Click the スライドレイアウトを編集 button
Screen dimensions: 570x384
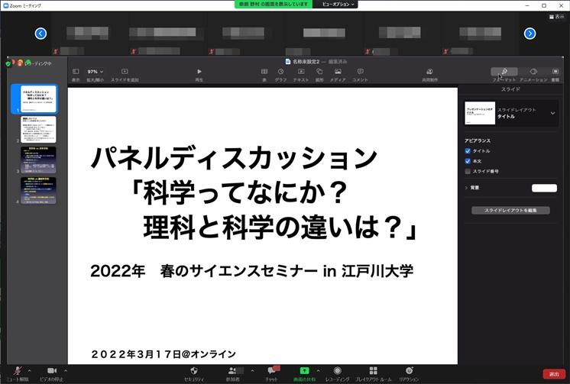pos(510,210)
